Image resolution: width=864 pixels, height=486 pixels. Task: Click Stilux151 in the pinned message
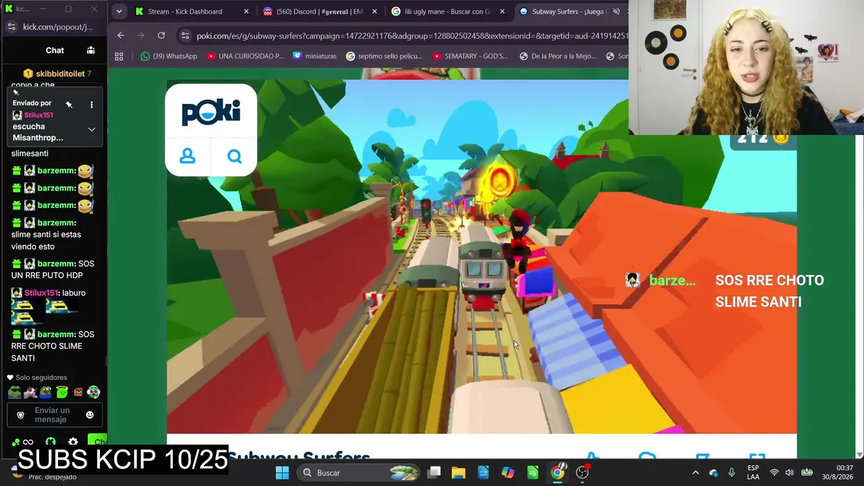(38, 115)
